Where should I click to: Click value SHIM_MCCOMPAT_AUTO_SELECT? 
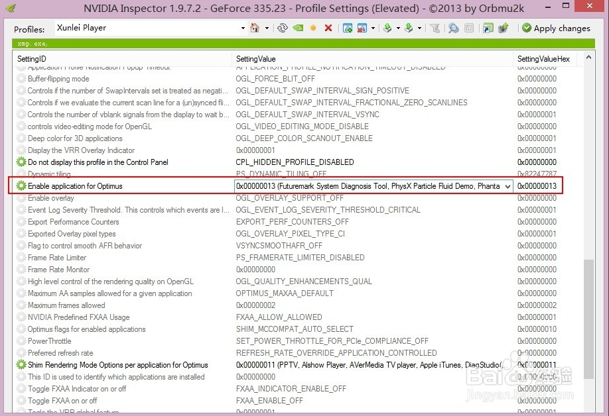[x=295, y=329]
